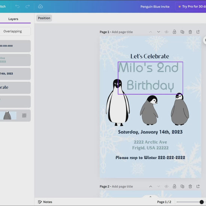206x206 pixels.
Task: Select the right baby penguin illustration
Action: point(180,109)
